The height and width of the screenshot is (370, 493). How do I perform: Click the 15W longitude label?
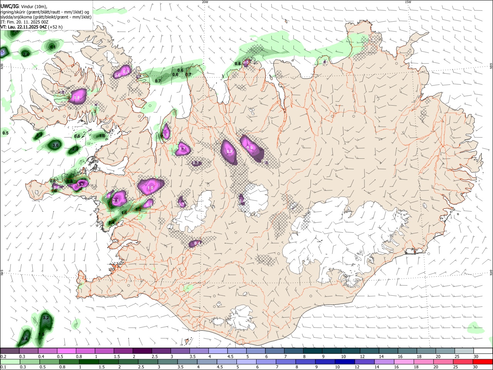pyautogui.click(x=408, y=2)
